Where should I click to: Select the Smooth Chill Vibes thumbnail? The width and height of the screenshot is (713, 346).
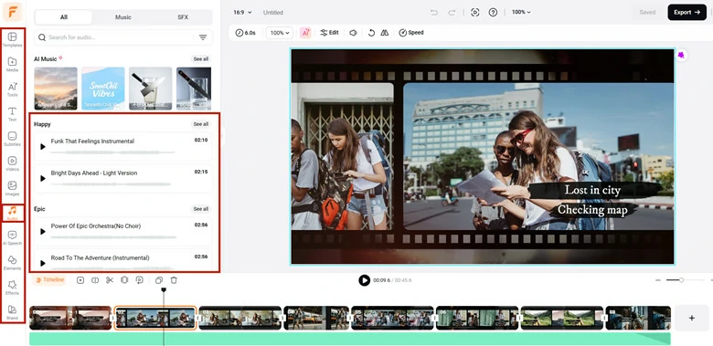pyautogui.click(x=102, y=89)
